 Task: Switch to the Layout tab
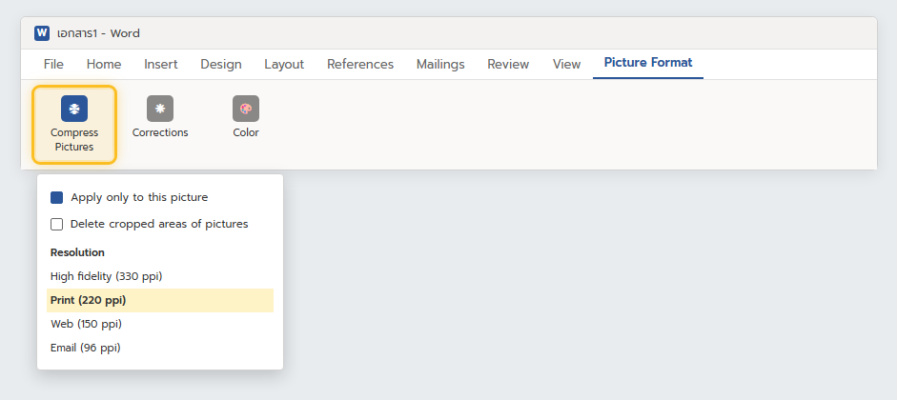click(284, 65)
